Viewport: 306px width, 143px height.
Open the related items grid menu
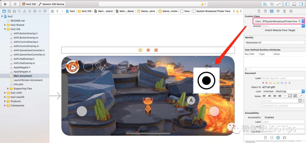click(x=52, y=11)
